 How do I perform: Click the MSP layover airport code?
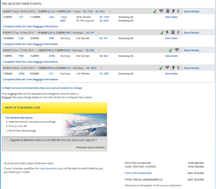pos(63,21)
